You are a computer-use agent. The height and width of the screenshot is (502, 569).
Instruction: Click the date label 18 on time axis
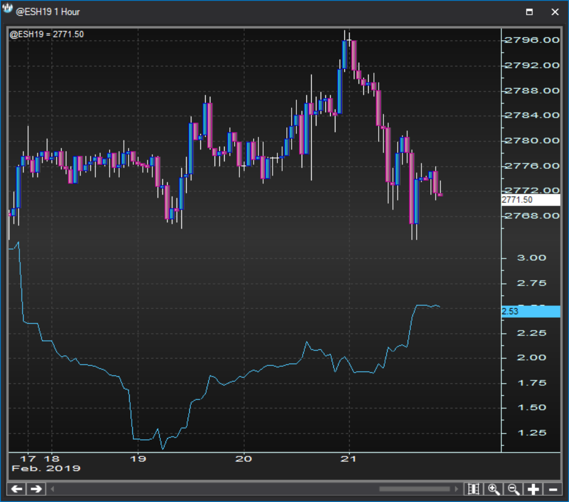pos(52,459)
